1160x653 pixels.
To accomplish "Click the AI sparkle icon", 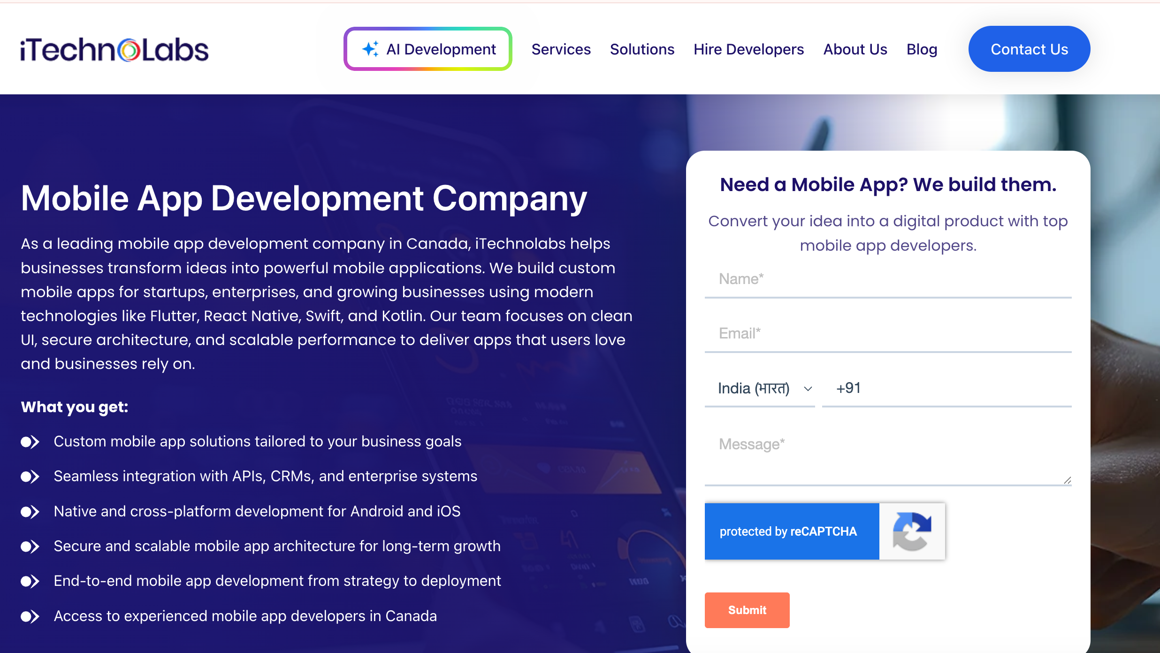I will coord(370,49).
